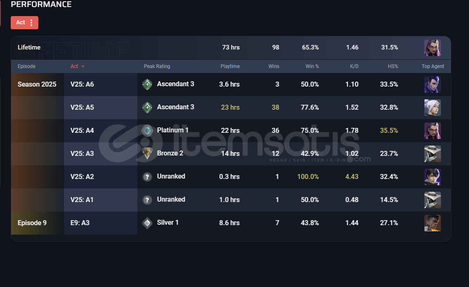This screenshot has width=469, height=287.
Task: Click the E9: A3 top agent icon
Action: coord(432,223)
